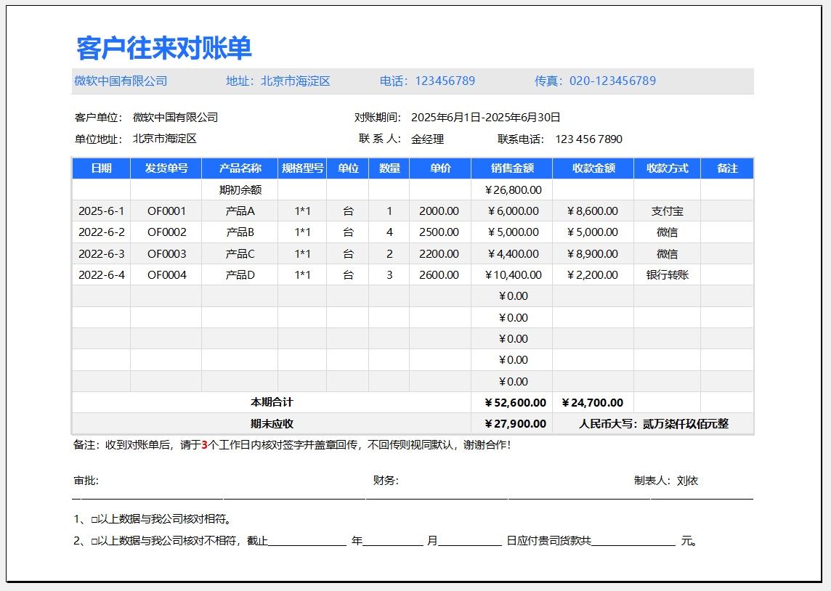Click the 日期 column header

tap(101, 168)
